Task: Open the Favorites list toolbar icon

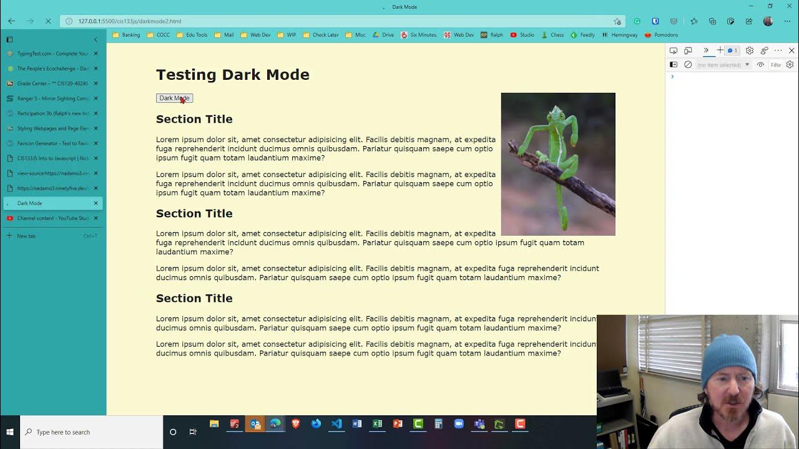Action: click(x=694, y=21)
